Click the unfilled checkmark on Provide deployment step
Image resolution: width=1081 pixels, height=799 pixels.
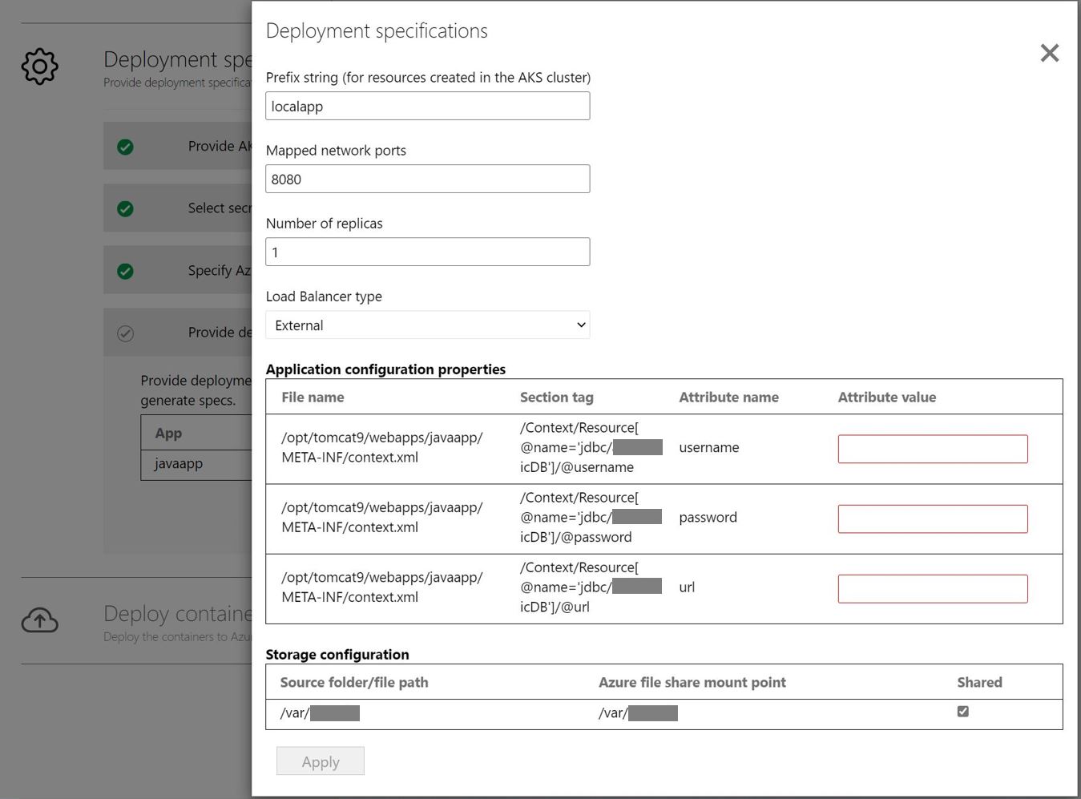click(x=125, y=332)
